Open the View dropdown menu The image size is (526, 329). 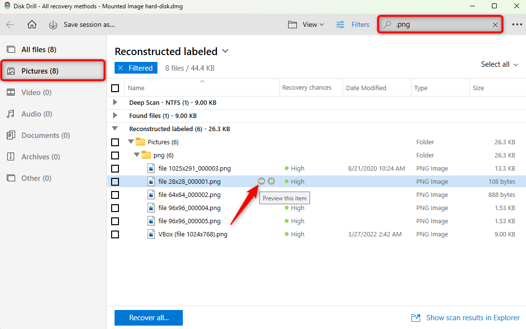(313, 24)
